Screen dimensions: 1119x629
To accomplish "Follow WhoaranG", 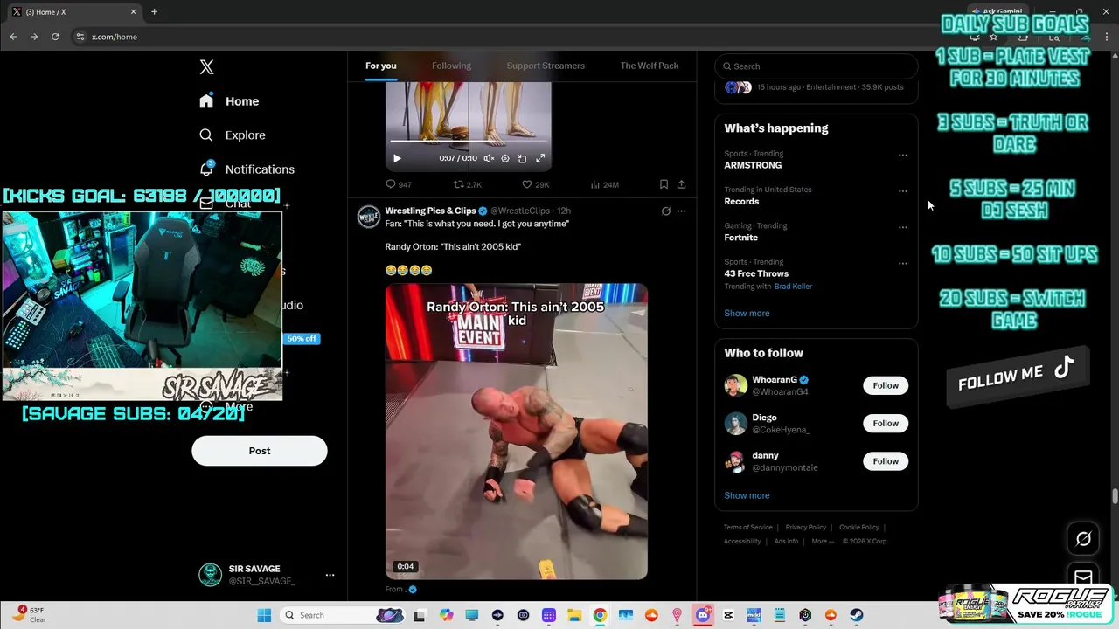I will (886, 385).
